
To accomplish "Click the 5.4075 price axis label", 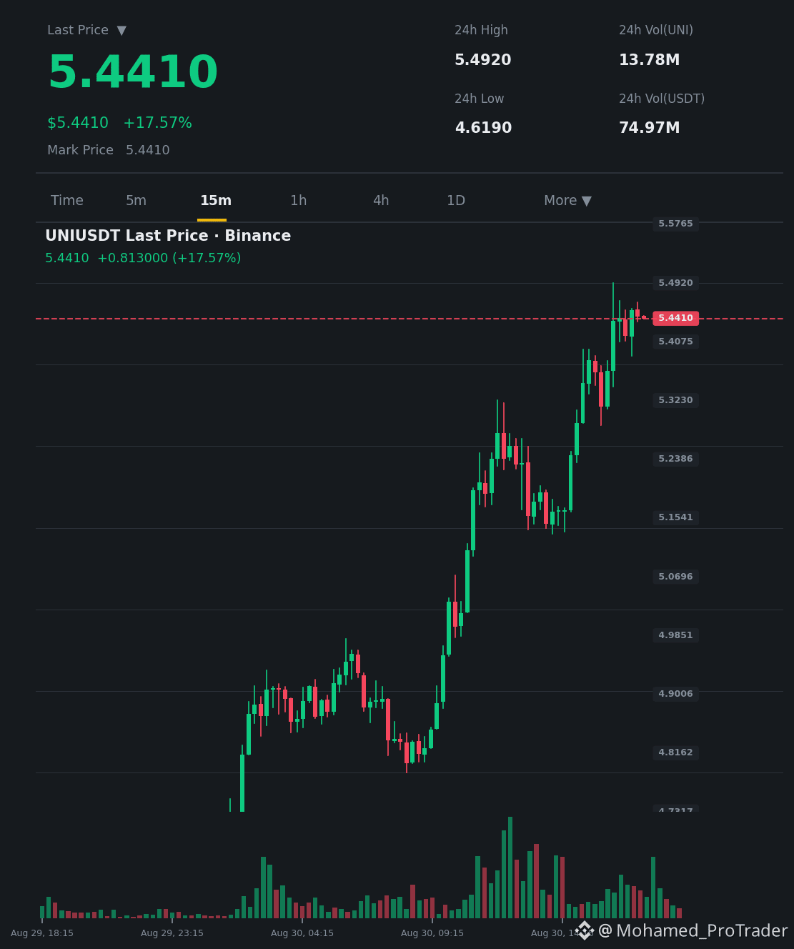I will [x=675, y=342].
